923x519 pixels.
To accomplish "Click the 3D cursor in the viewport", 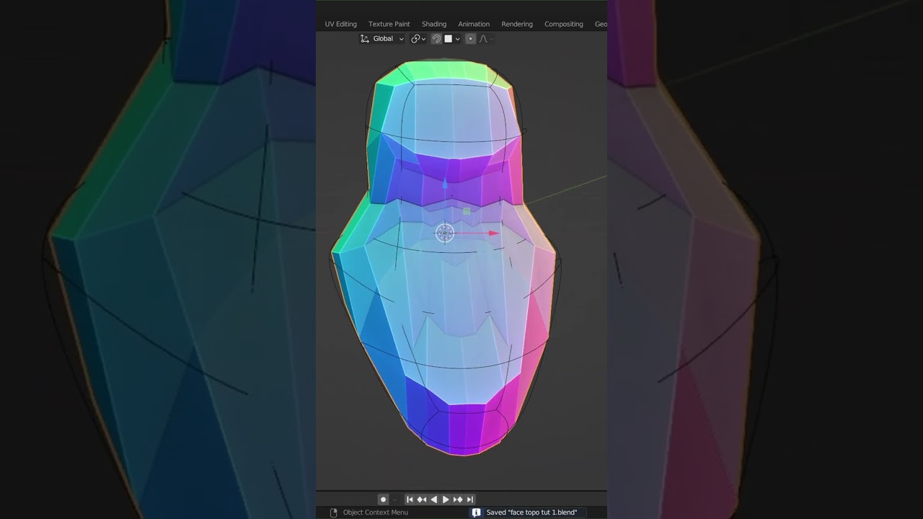I will (x=445, y=233).
